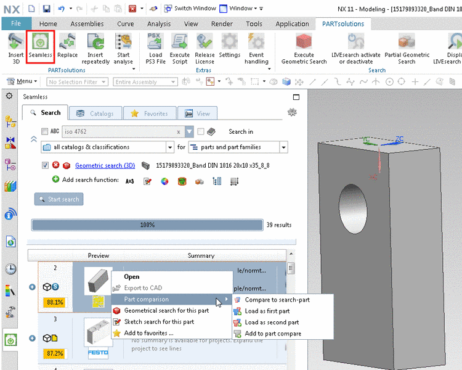This screenshot has width=462, height=370.
Task: Click the Seamless icon in left sidebar
Action: [10, 340]
